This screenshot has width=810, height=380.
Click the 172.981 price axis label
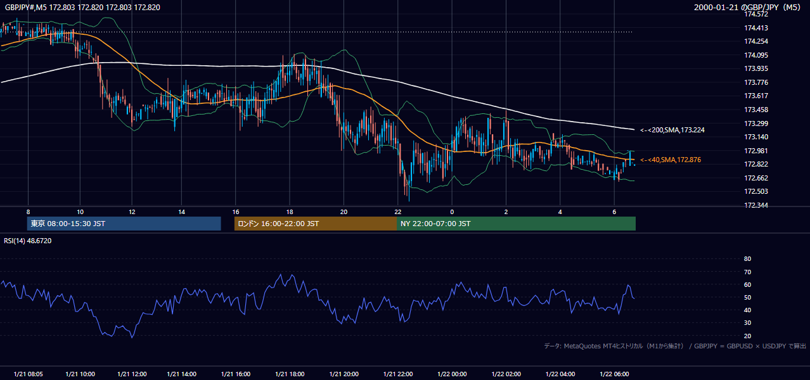756,151
